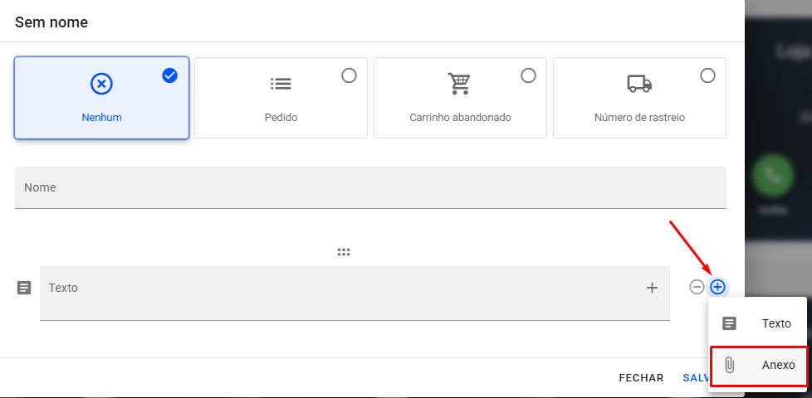812x398 pixels.
Task: Select the Carrinho abandonado radio button
Action: coord(528,75)
